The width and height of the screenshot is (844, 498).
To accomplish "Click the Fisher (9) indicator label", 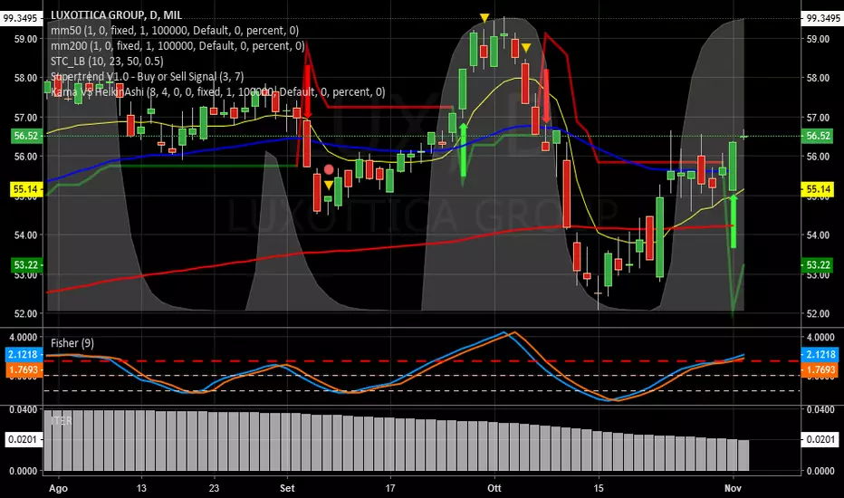I will 72,343.
